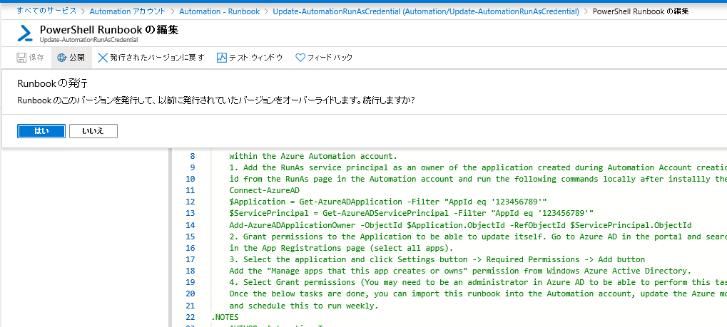
Task: Click the PowerShell Runbook logo icon
Action: [24, 33]
